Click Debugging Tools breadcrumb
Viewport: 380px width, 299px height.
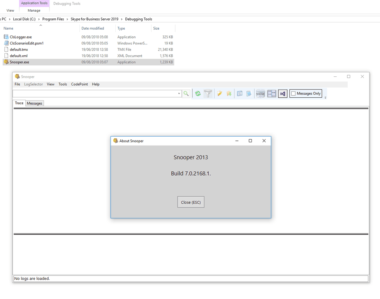(x=138, y=19)
